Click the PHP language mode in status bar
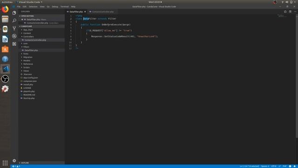 [x=284, y=166]
